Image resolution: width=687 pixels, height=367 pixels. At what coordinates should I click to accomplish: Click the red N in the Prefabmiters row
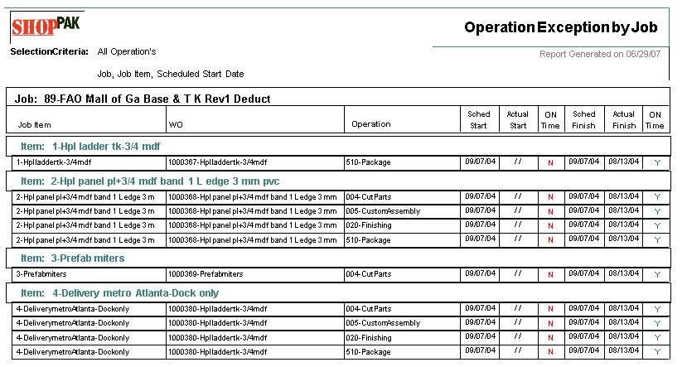point(550,274)
